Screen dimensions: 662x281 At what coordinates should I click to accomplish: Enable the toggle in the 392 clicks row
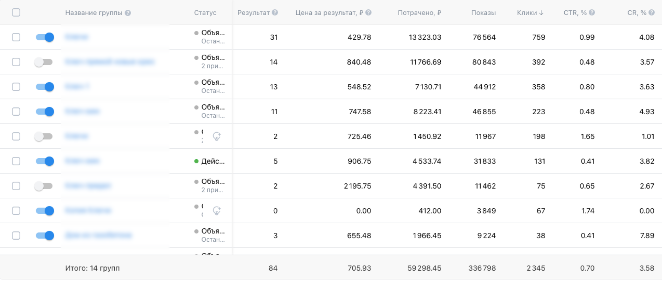pyautogui.click(x=44, y=62)
